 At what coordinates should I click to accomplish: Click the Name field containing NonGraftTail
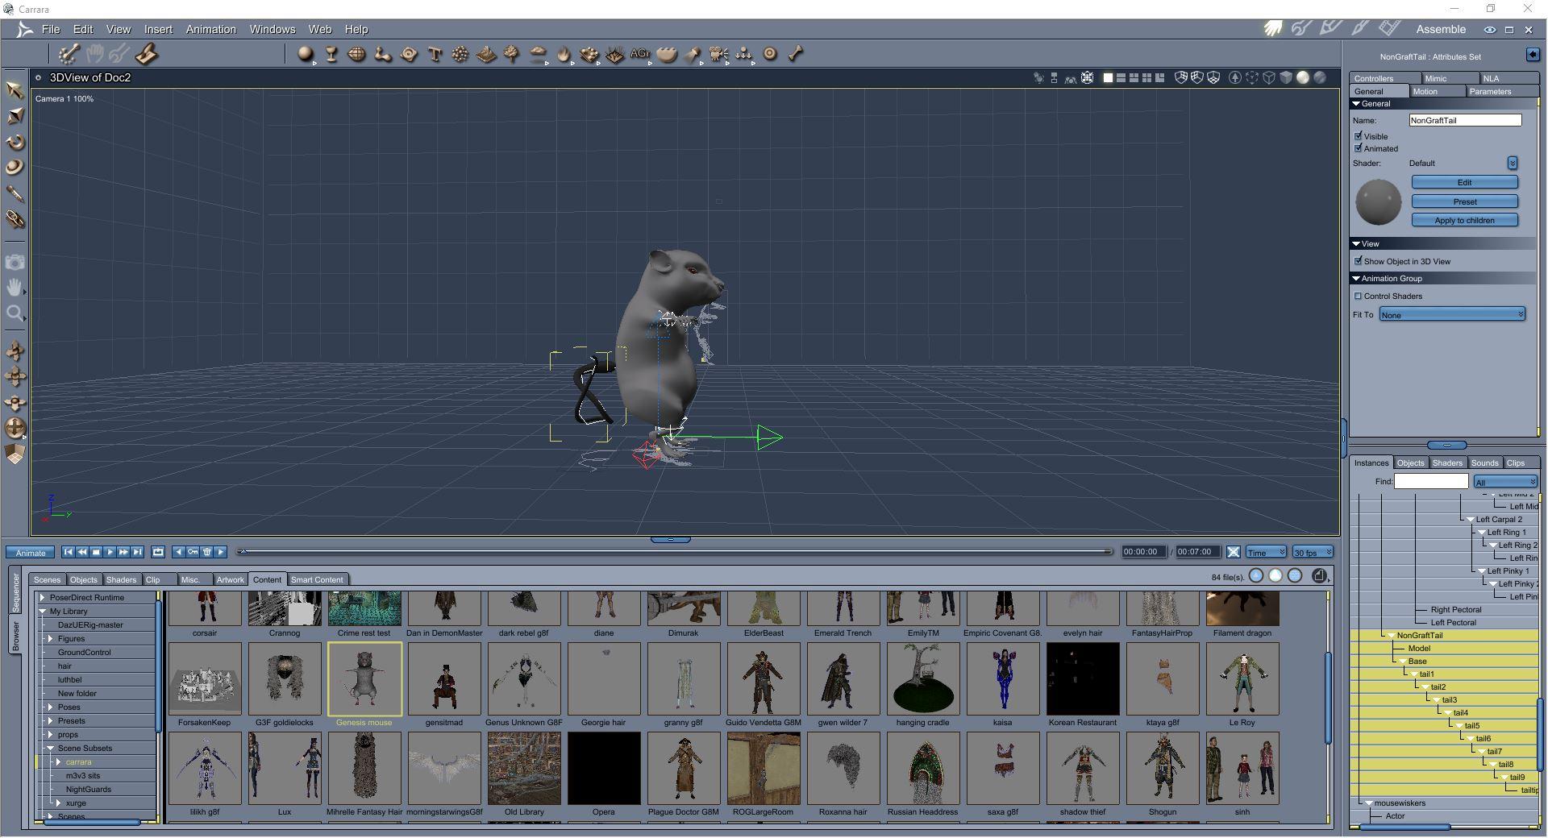(x=1465, y=120)
